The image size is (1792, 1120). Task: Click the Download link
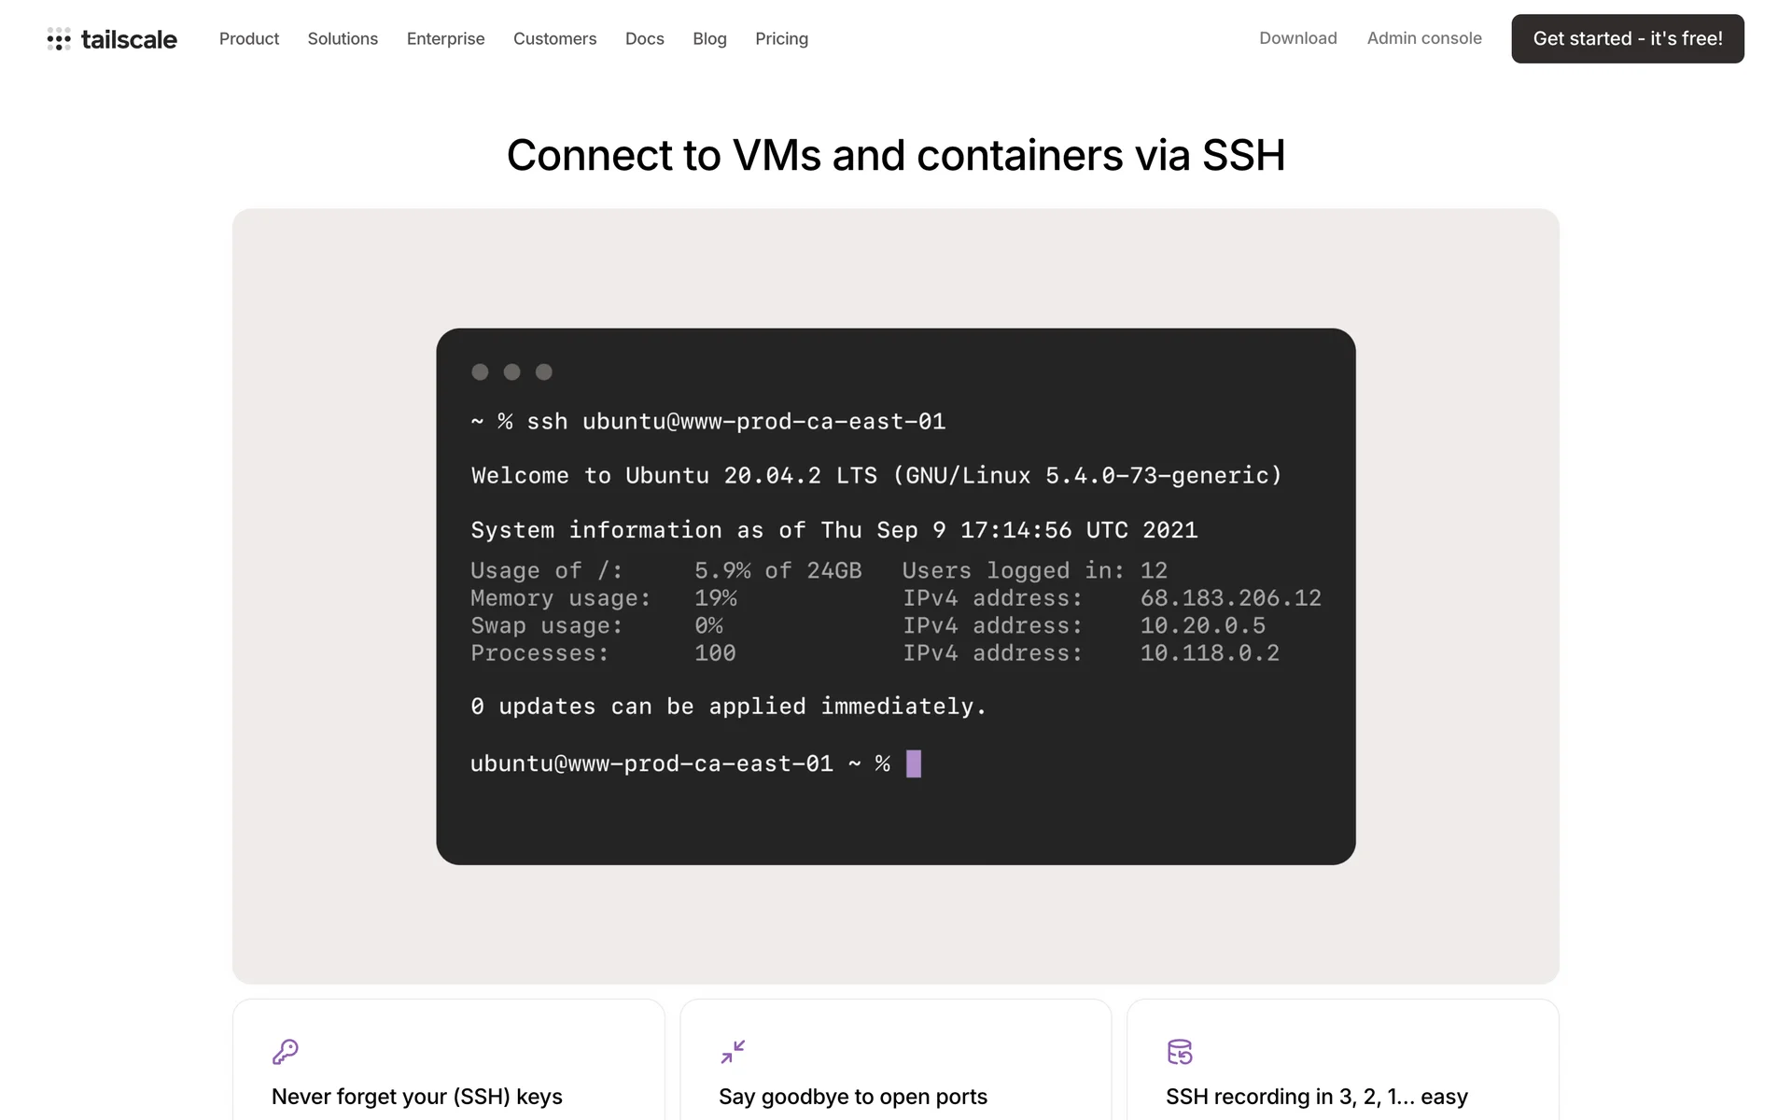[x=1297, y=38]
